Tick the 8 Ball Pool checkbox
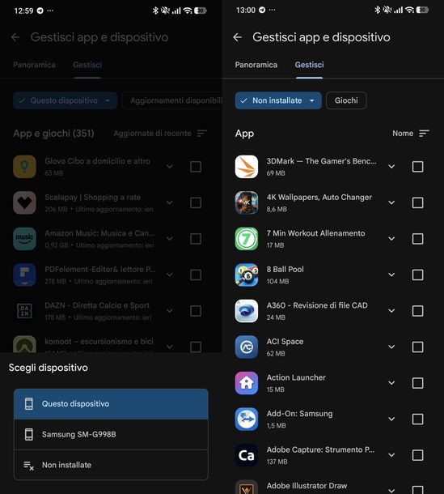This screenshot has height=494, width=444. [x=417, y=275]
